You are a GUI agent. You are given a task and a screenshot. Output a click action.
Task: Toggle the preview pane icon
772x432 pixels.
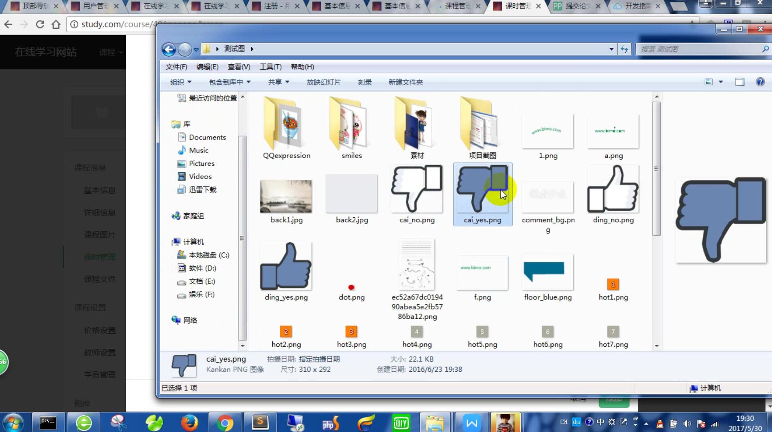[x=740, y=82]
